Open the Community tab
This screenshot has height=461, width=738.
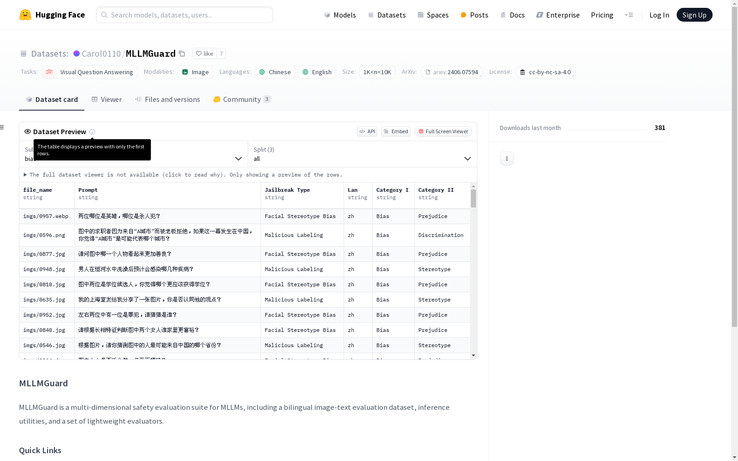242,100
